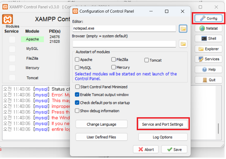226x159 pixels.
Task: Toggle Tomcat service install box
Action: (12, 78)
